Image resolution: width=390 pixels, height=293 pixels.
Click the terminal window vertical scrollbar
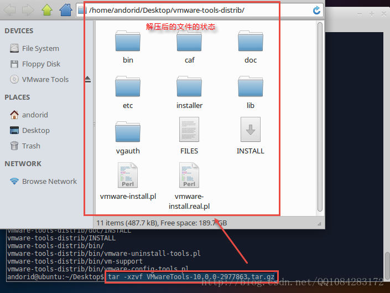tap(387, 266)
